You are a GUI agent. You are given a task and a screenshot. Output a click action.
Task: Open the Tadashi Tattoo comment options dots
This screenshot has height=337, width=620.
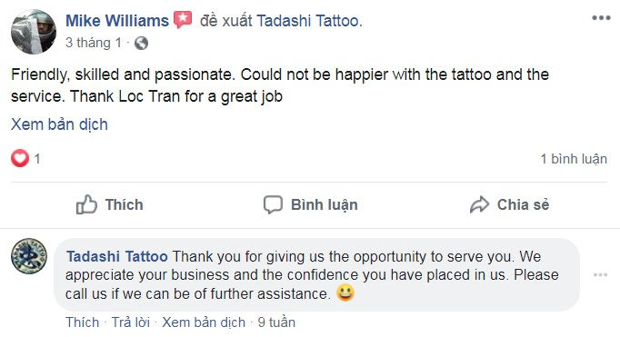[x=600, y=275]
